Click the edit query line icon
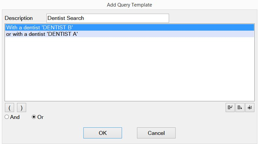258x144 pixels. click(x=250, y=108)
